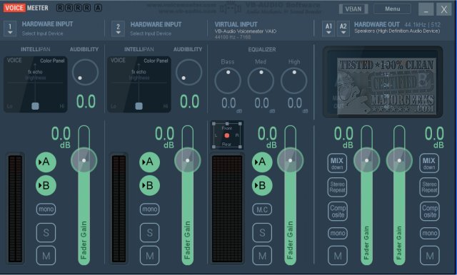Click Fader Gain knob of Hardware Input 2
Image resolution: width=457 pixels, height=275 pixels.
click(187, 160)
